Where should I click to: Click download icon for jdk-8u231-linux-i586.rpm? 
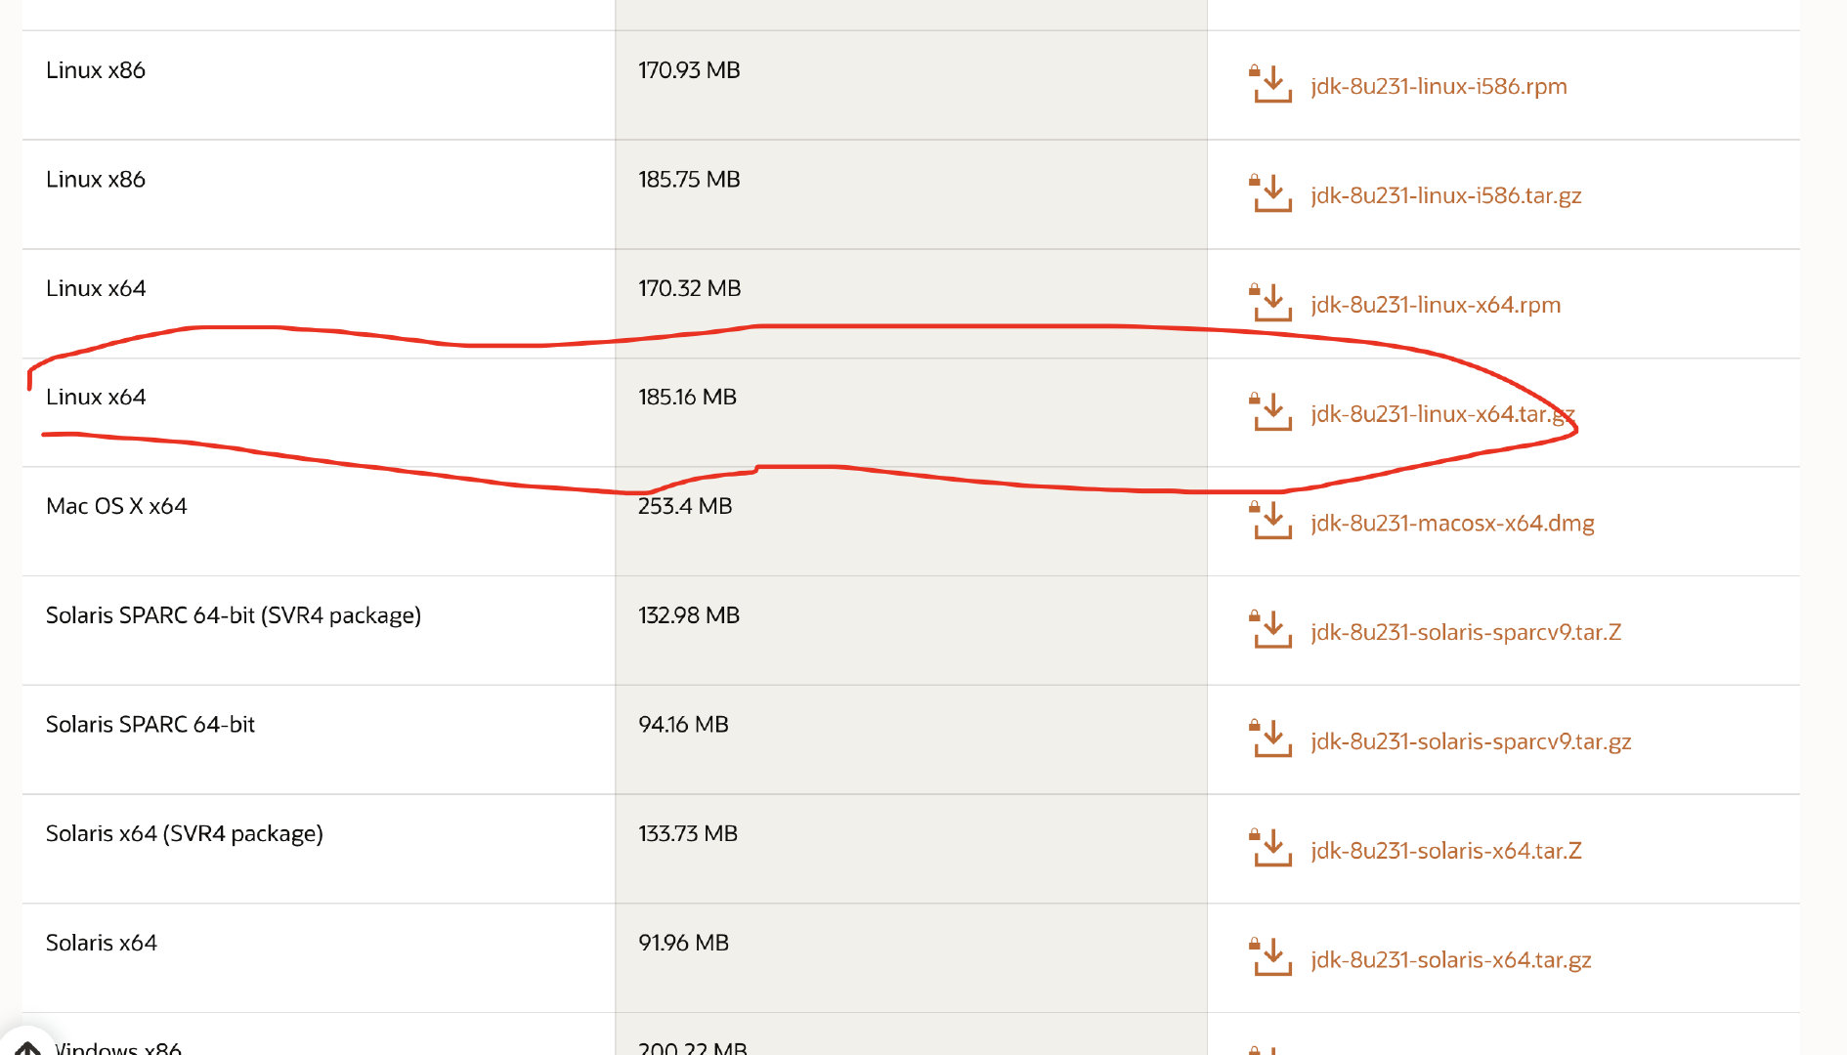click(1270, 84)
